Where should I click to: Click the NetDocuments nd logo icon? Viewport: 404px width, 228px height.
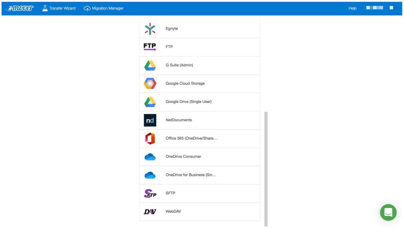click(x=150, y=120)
